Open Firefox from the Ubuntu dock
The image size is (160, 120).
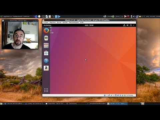(x=46, y=31)
